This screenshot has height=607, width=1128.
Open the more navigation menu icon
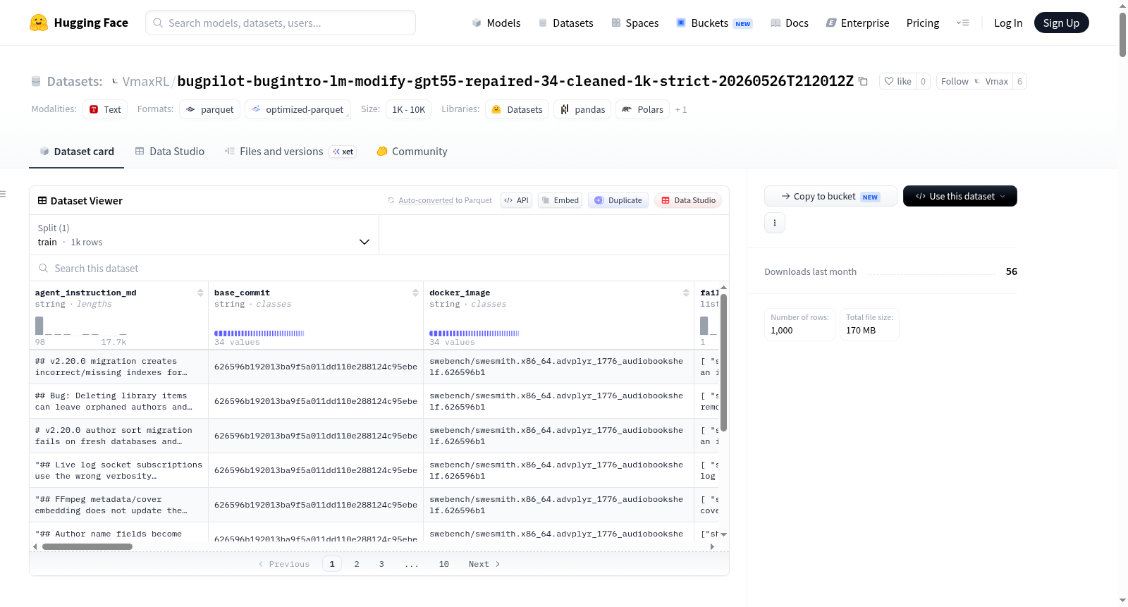(962, 23)
